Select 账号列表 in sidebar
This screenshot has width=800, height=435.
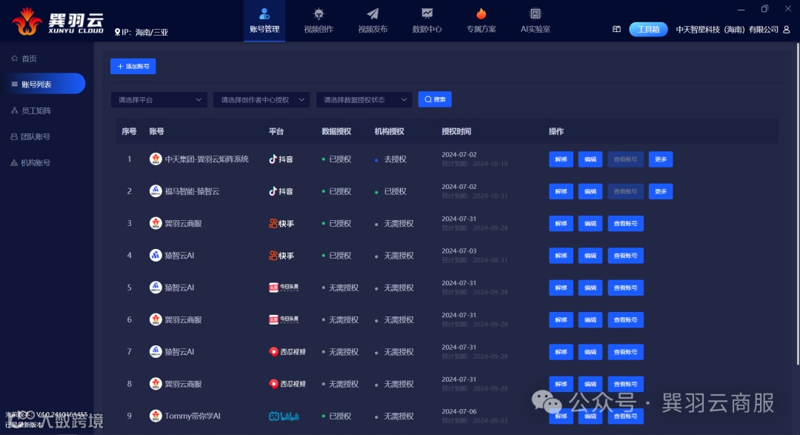click(x=43, y=84)
